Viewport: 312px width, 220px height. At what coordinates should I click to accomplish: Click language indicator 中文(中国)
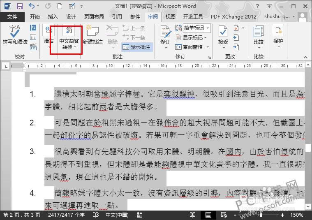(x=117, y=215)
